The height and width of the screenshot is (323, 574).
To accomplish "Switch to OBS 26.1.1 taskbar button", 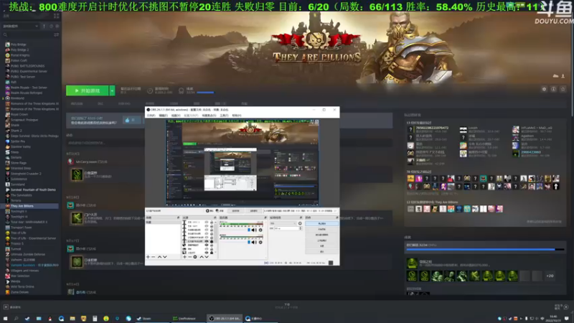I will pos(225,319).
